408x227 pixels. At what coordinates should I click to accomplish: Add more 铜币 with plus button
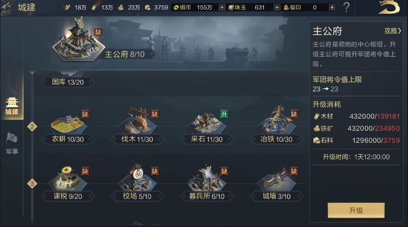[x=222, y=7]
